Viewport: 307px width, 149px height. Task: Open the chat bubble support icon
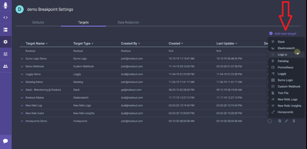tap(6, 141)
